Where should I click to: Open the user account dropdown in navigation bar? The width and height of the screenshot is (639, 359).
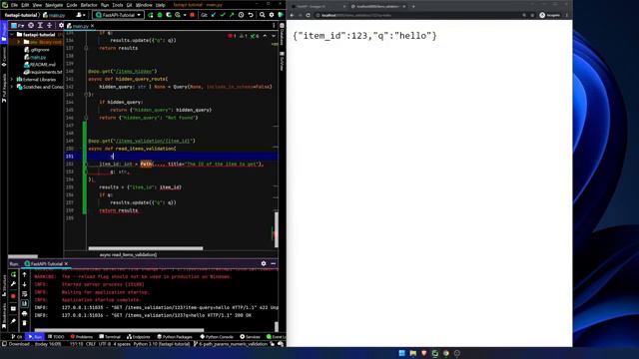point(81,15)
